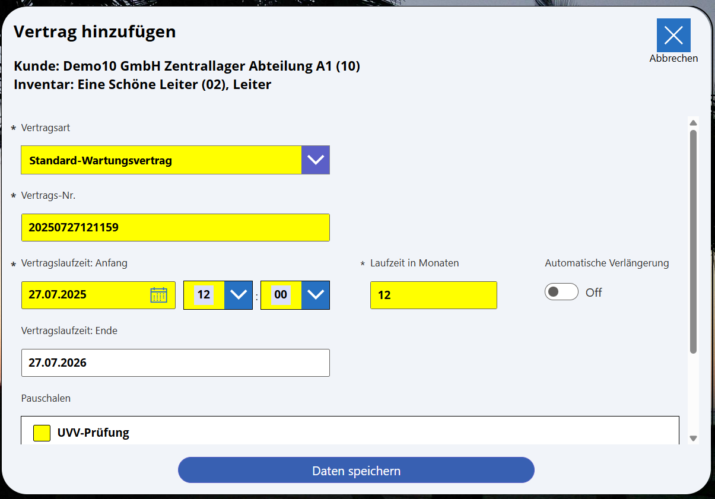Click the Standard-Wartungsvertrag combo box text
Image resolution: width=715 pixels, height=499 pixels.
coord(160,160)
